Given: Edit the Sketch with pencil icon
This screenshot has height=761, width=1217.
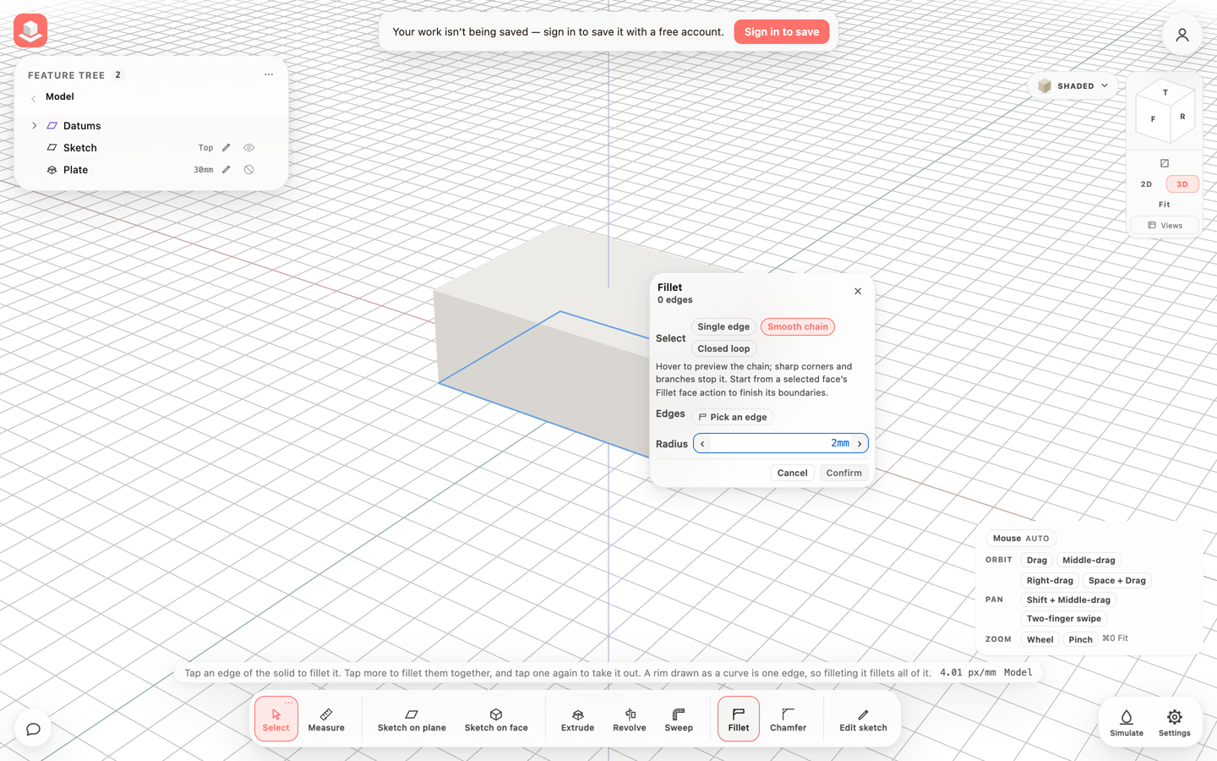Looking at the screenshot, I should [x=226, y=148].
